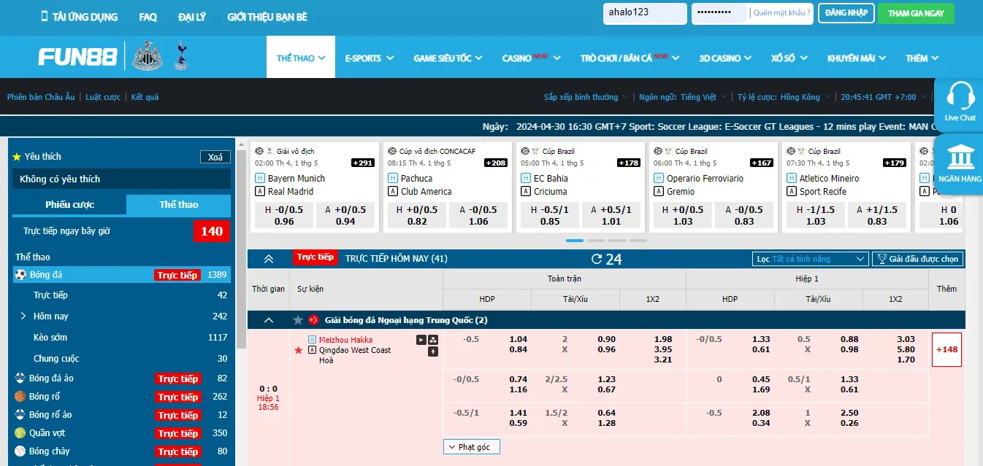Screen dimensions: 983x466
Task: Open the Luật cược link
Action: 103,97
